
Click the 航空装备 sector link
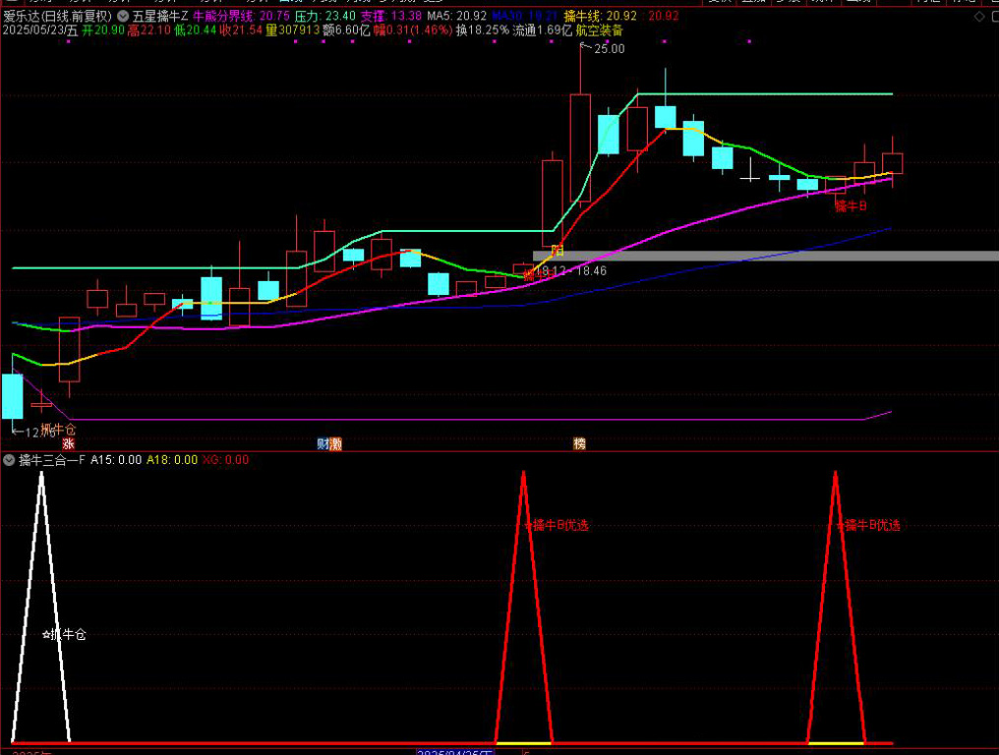coord(599,30)
